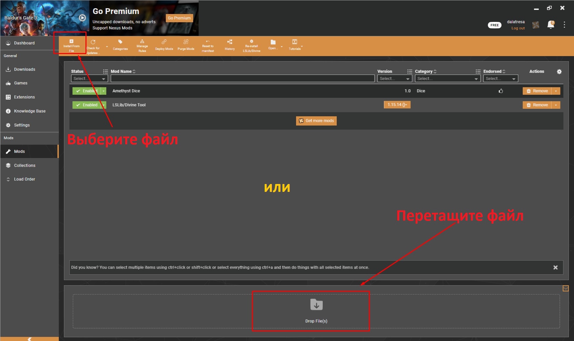Open Manage Rules in toolbar
The image size is (574, 341).
142,45
